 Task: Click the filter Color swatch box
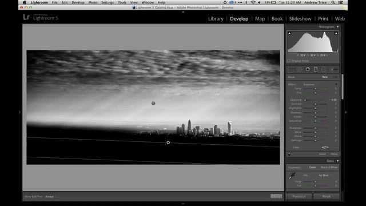point(325,148)
